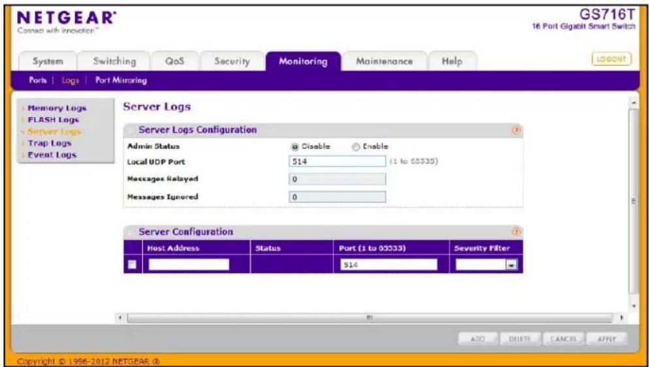Screen dimensions: 649x367
Task: Open the Severity Filter dropdown
Action: click(x=512, y=265)
